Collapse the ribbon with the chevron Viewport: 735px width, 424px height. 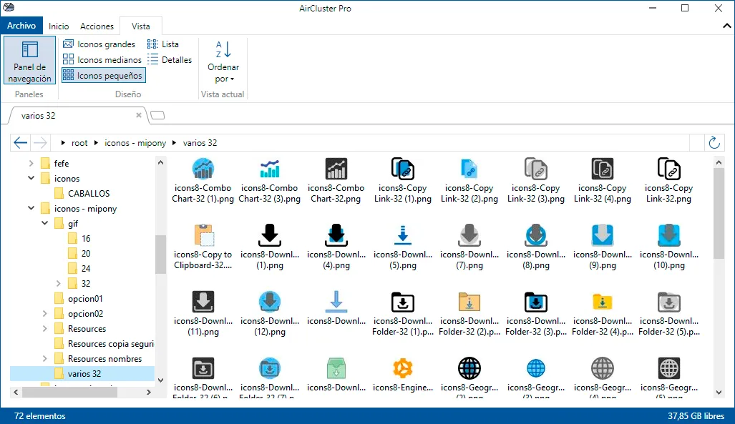coord(727,26)
